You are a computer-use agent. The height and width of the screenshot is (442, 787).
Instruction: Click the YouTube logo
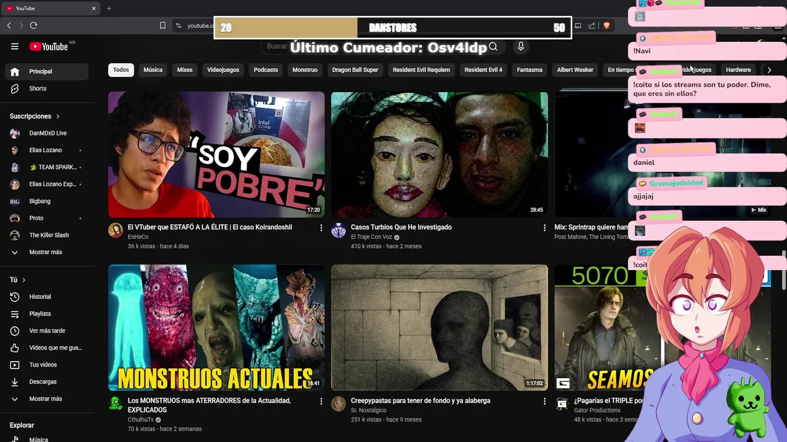click(x=49, y=47)
